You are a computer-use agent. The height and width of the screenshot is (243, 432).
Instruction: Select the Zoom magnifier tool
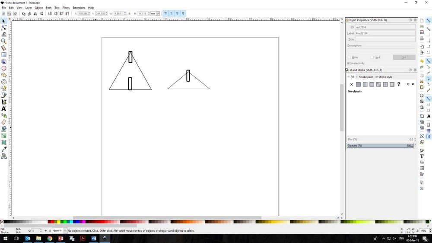click(4, 42)
